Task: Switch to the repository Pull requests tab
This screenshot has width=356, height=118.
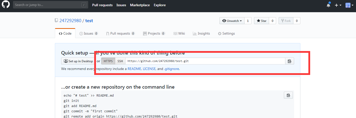Action: click(121, 33)
